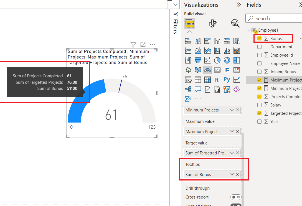
Task: Open the Minimum Projects field dropdown
Action: click(x=232, y=110)
